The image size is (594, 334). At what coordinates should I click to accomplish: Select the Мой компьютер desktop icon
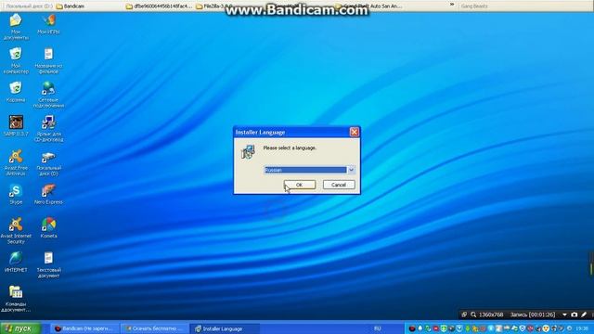(x=16, y=60)
